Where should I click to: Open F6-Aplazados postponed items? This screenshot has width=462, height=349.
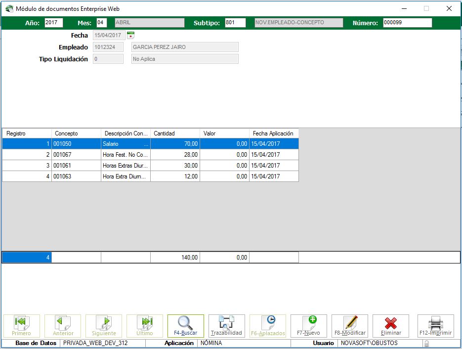pyautogui.click(x=267, y=326)
